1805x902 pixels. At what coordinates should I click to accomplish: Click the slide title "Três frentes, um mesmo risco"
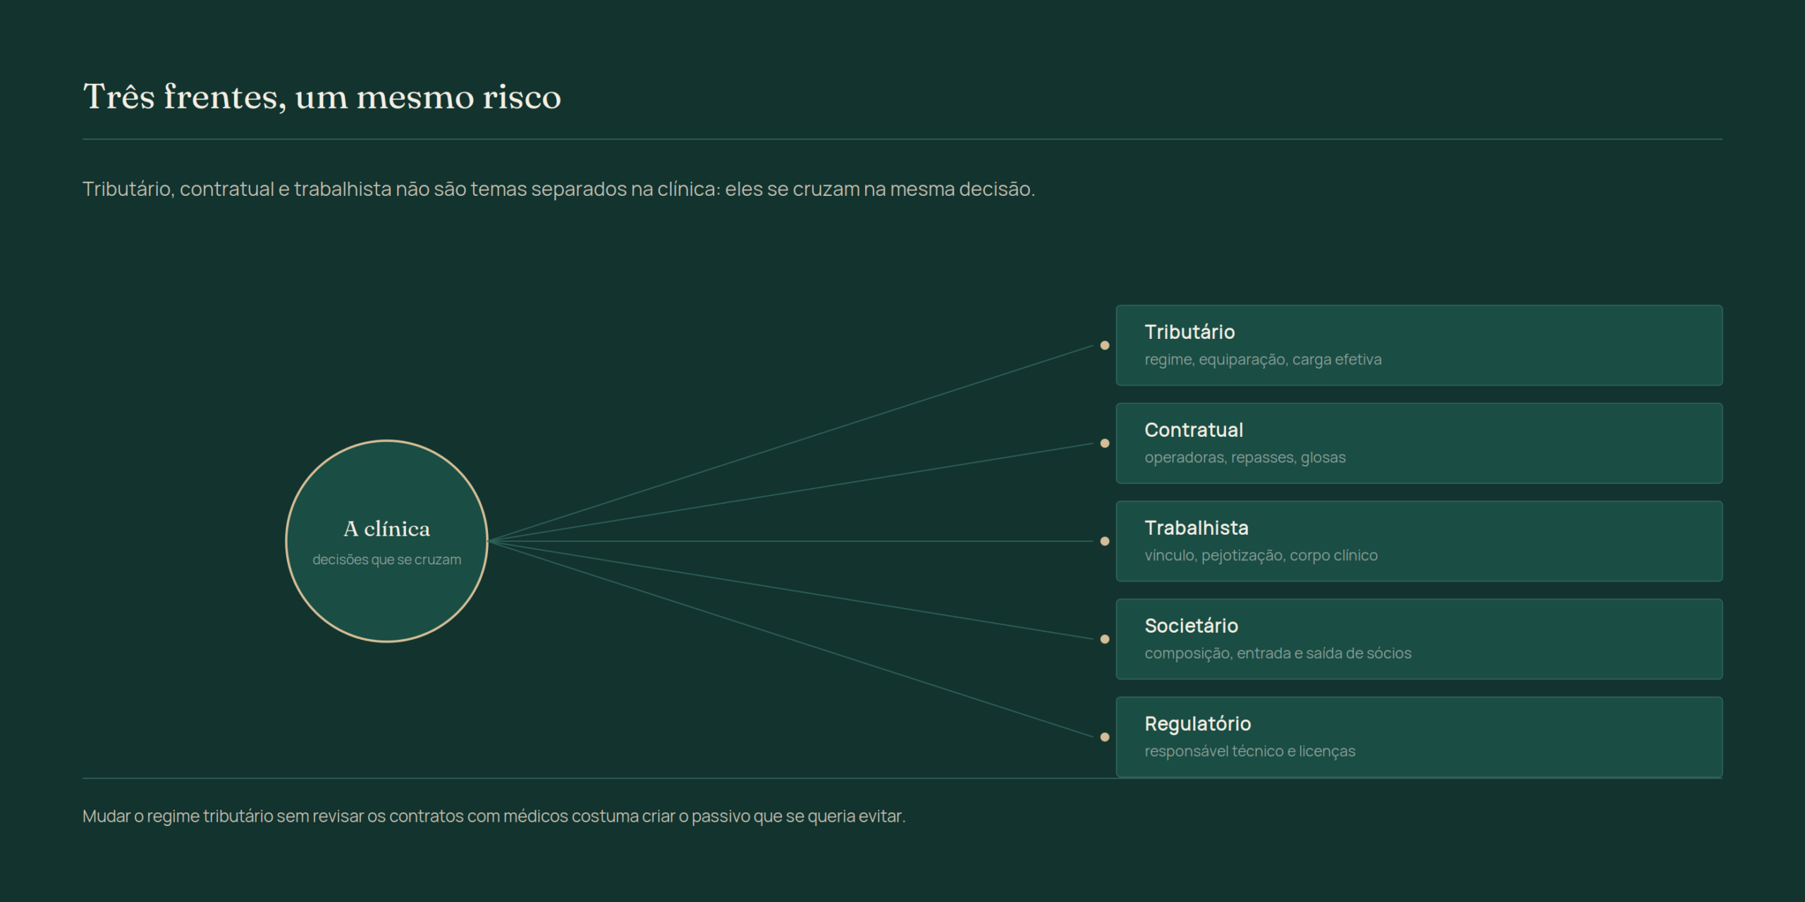coord(322,97)
